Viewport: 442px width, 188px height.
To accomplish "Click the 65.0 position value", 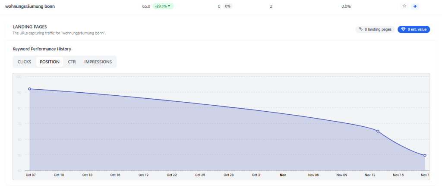I will [146, 6].
